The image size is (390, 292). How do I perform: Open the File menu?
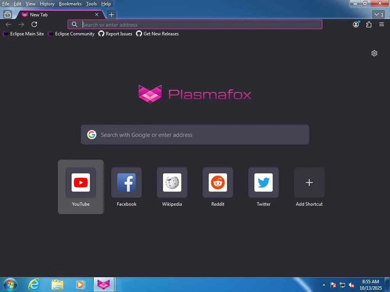5,4
